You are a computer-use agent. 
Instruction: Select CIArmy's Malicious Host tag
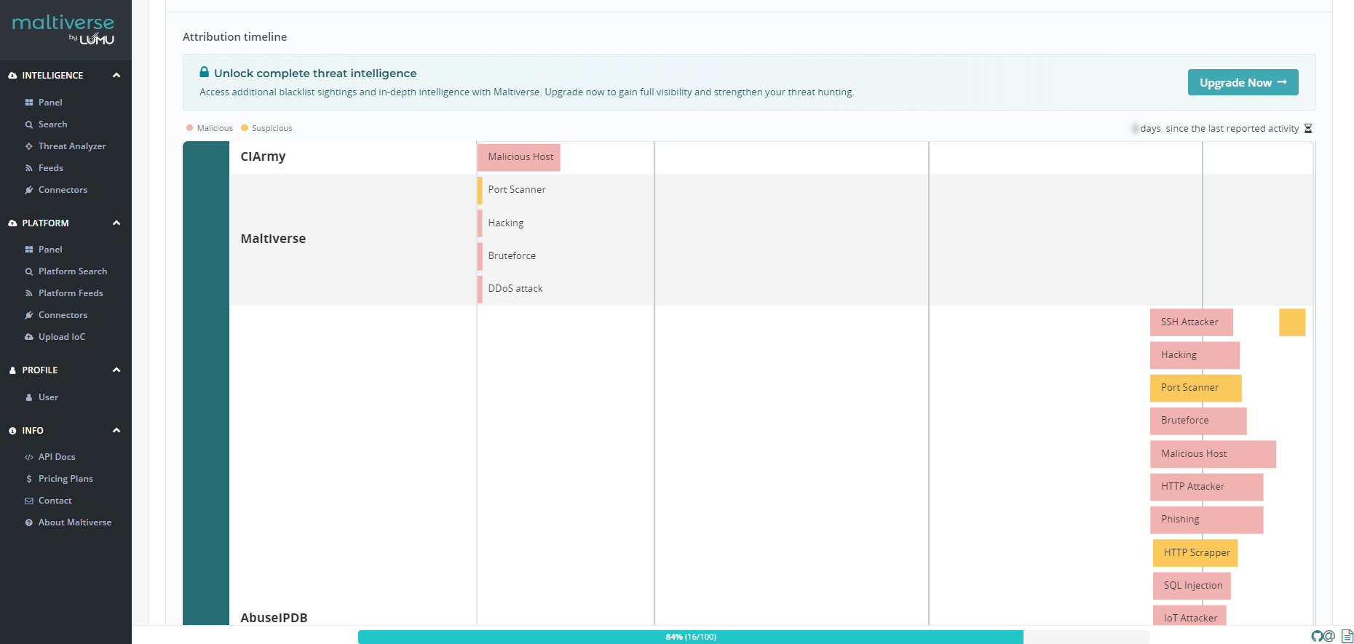(519, 157)
